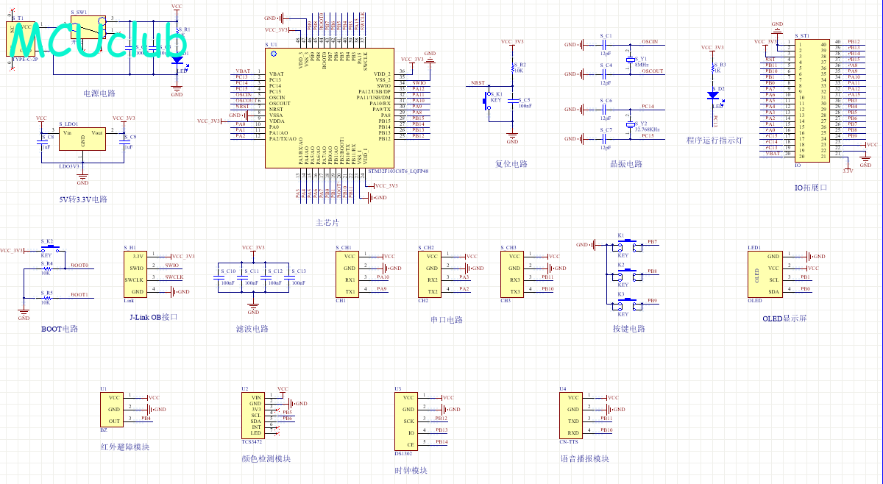
Task: Click the S_D2 LED diode symbol
Action: pyautogui.click(x=712, y=95)
